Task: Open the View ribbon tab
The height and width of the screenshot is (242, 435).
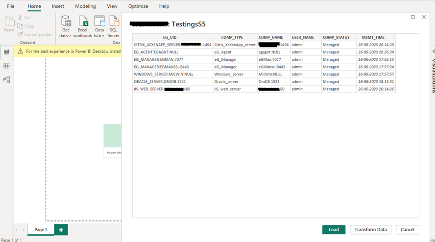Action: (112, 6)
